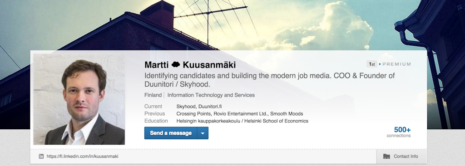This screenshot has height=166, width=465.
Task: Click the Information Technology and Services industry
Action: point(211,95)
